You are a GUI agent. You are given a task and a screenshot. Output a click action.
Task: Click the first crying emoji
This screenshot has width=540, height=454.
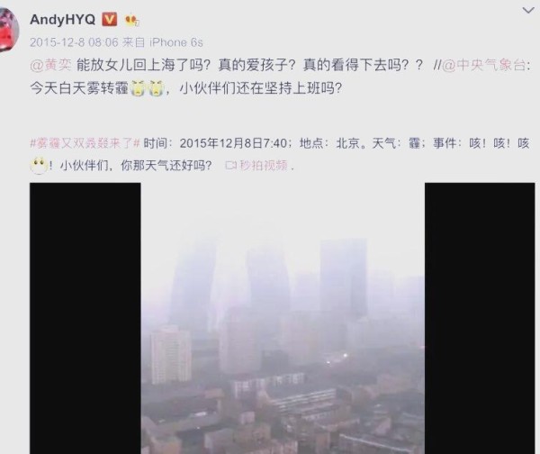pyautogui.click(x=138, y=88)
